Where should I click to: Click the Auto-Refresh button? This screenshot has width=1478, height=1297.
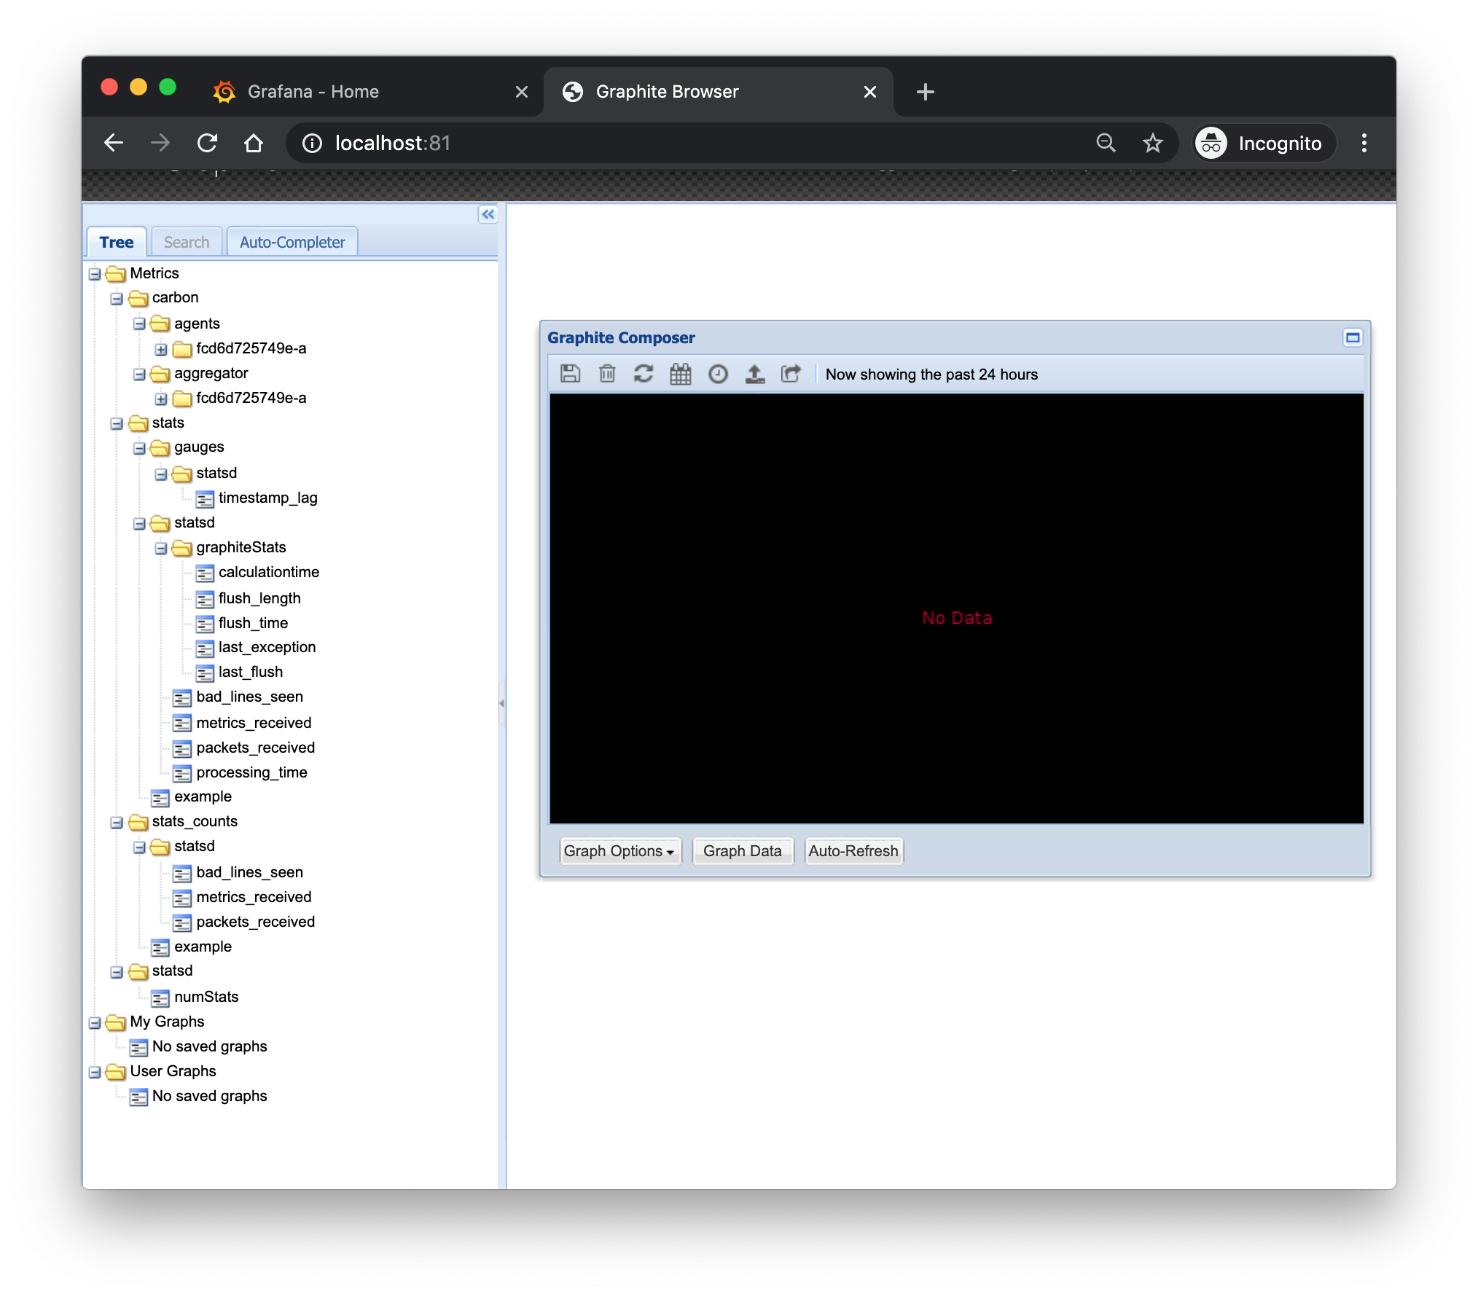click(855, 851)
